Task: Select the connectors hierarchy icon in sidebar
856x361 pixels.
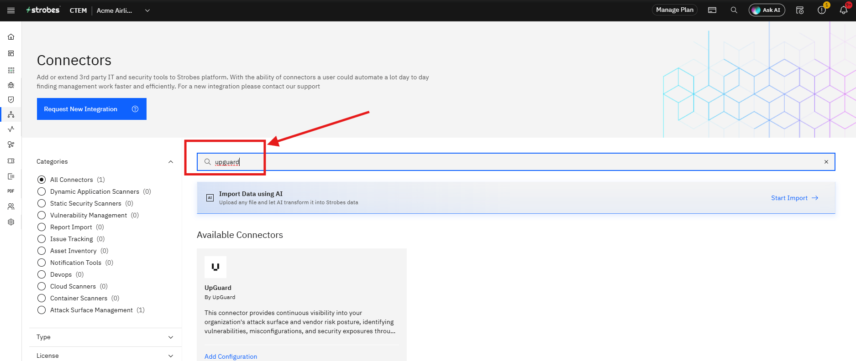Action: point(11,114)
